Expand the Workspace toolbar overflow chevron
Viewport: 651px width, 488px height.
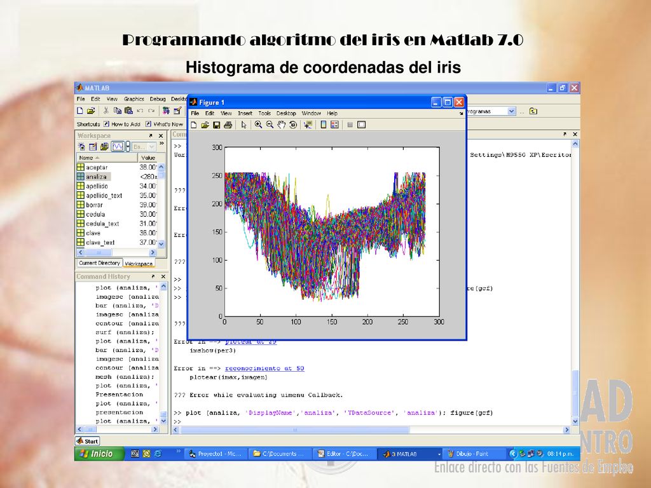pos(161,144)
